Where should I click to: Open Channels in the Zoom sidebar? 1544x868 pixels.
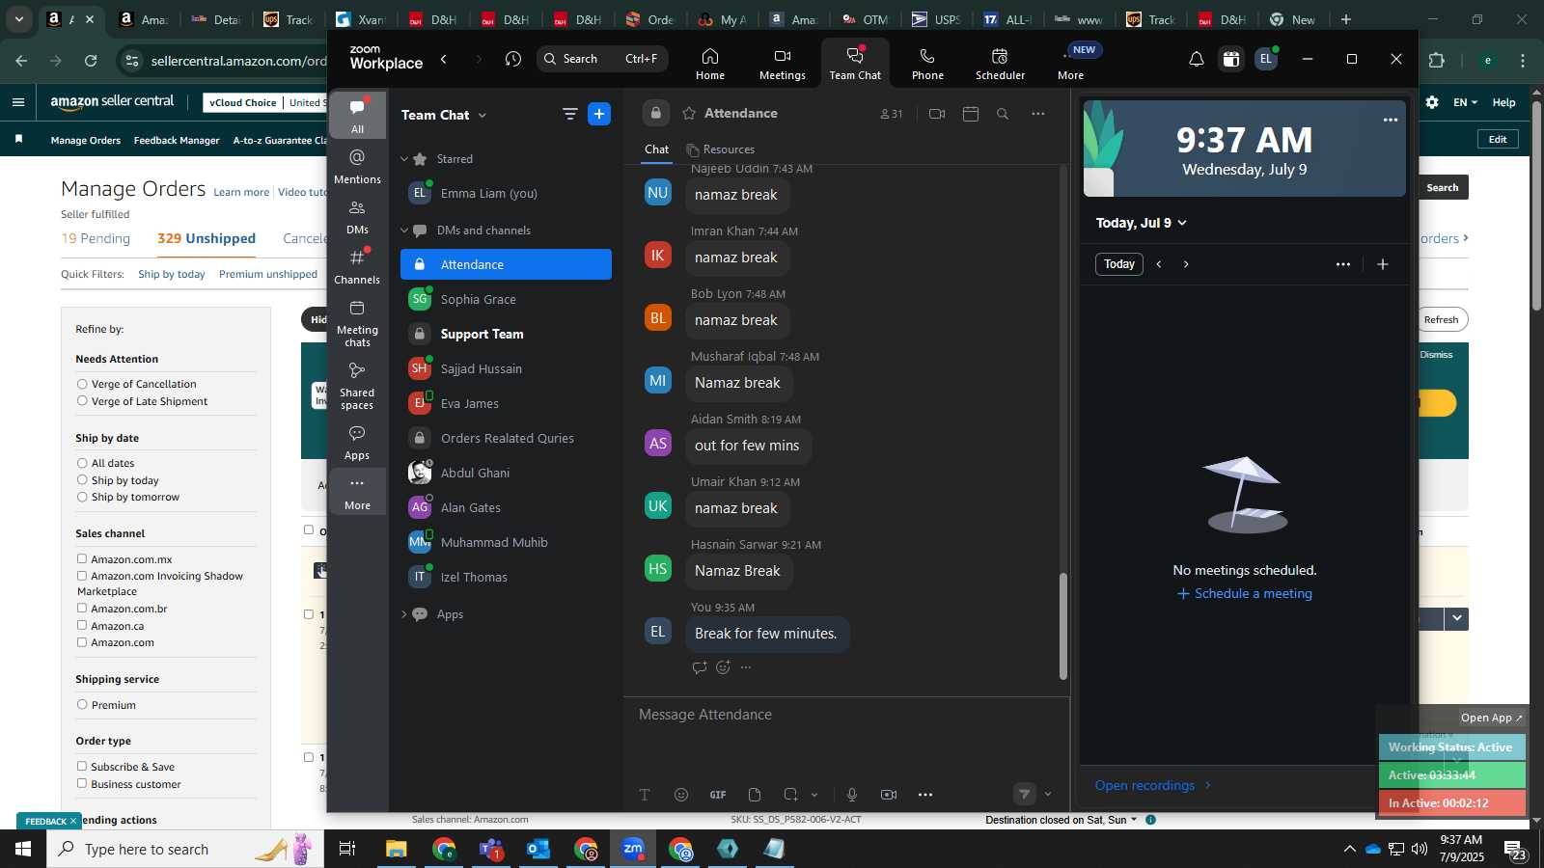[357, 267]
